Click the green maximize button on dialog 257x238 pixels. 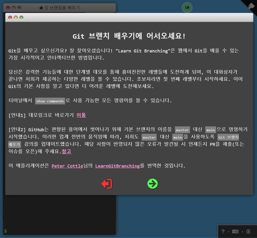pos(21,18)
